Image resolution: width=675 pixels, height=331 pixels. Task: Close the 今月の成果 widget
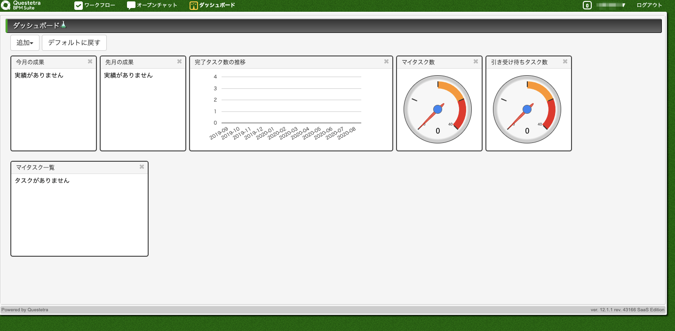(90, 62)
